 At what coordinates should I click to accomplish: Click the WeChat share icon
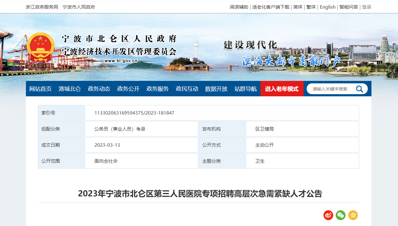tap(341, 215)
